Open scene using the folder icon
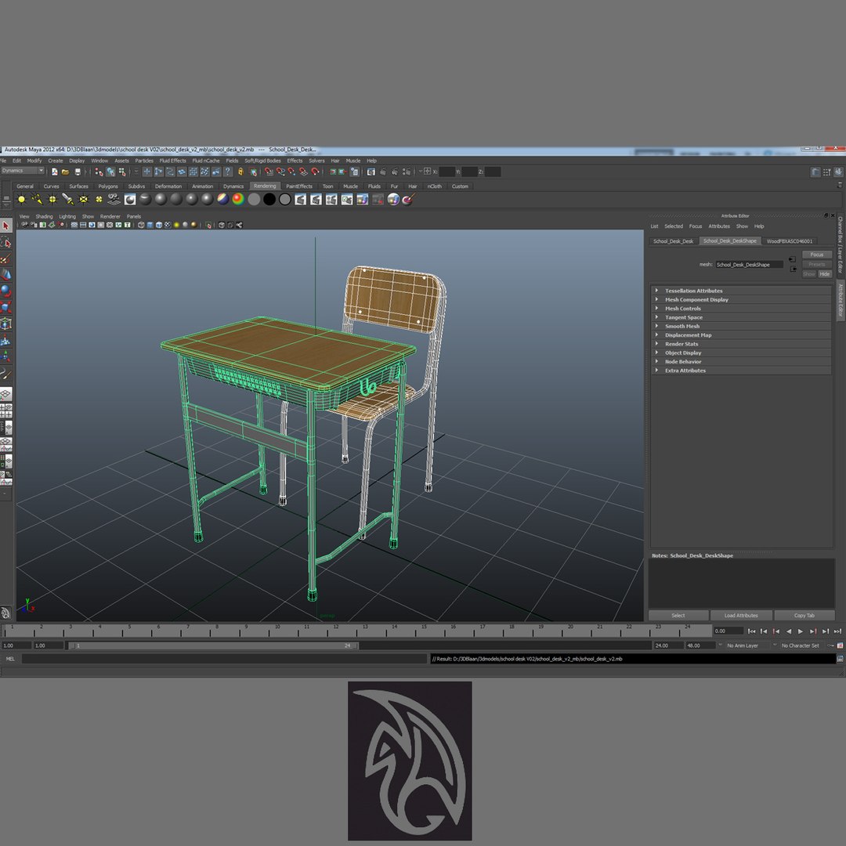The height and width of the screenshot is (846, 846). [65, 172]
